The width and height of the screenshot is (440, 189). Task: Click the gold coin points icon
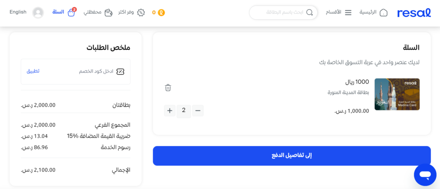coord(162,12)
